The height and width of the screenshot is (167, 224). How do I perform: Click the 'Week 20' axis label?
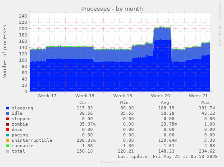(x=160, y=96)
